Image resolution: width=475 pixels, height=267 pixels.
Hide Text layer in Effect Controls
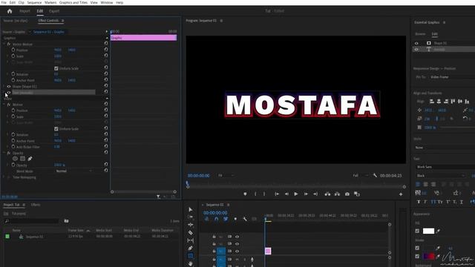click(9, 93)
